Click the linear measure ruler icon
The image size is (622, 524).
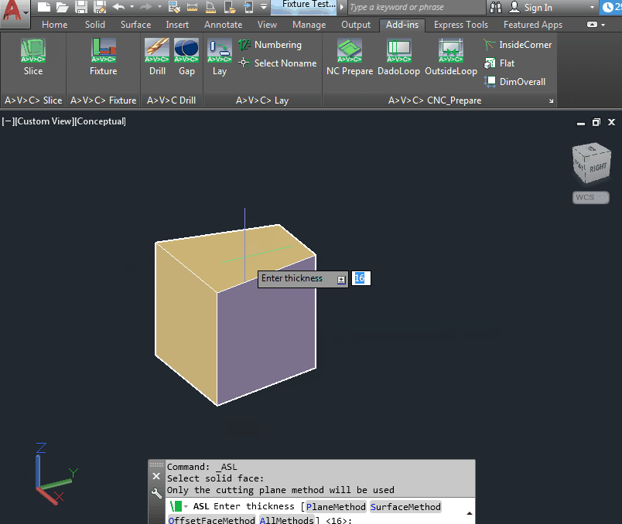click(192, 7)
